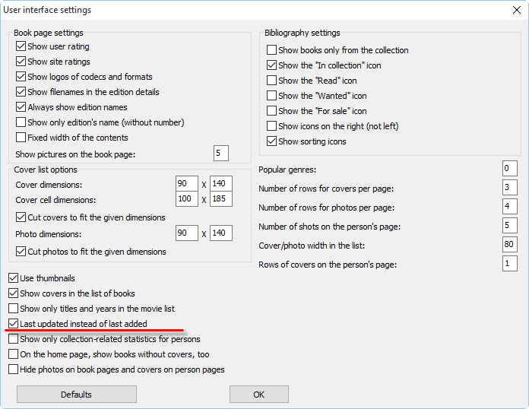
Task: Enable Show only titles and years in movie list
Action: pyautogui.click(x=13, y=309)
